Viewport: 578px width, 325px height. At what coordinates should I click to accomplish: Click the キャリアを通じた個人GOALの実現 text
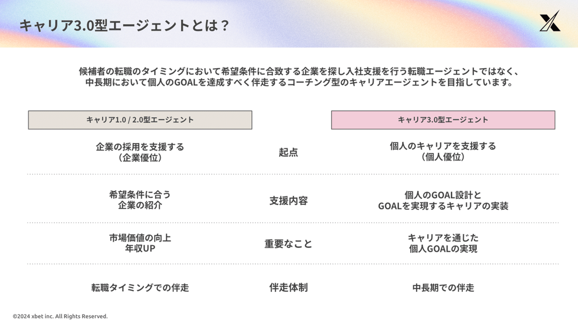pyautogui.click(x=443, y=244)
